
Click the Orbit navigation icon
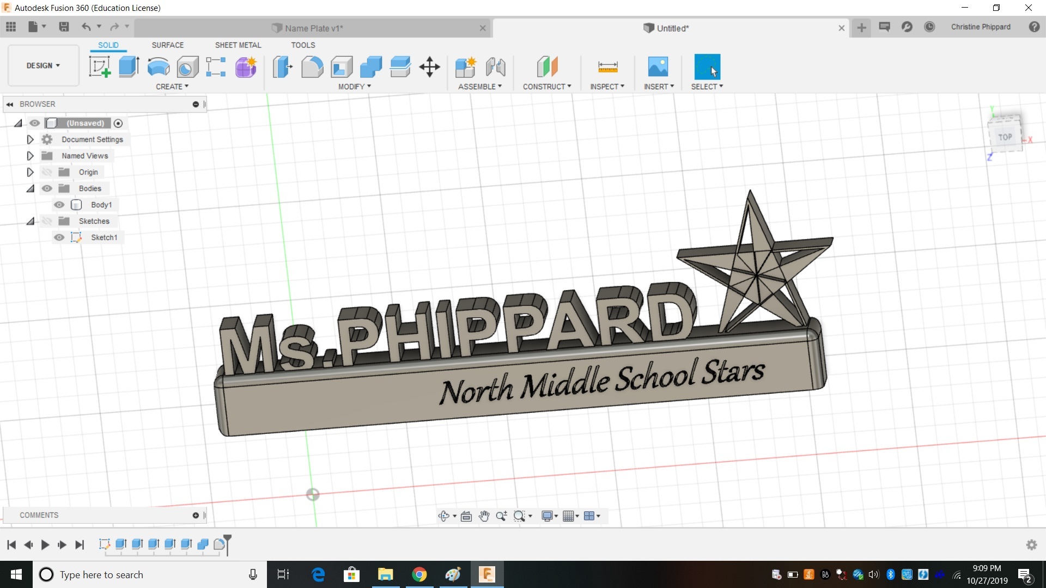(443, 516)
